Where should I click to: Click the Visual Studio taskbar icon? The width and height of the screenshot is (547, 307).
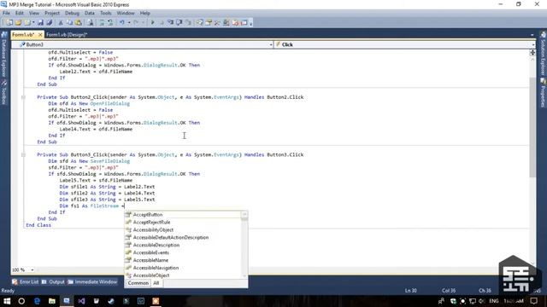tap(81, 301)
